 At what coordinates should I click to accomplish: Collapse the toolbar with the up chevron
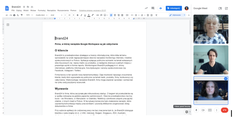tap(189, 15)
